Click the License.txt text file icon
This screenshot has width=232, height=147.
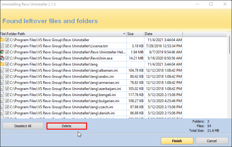coord(2,46)
